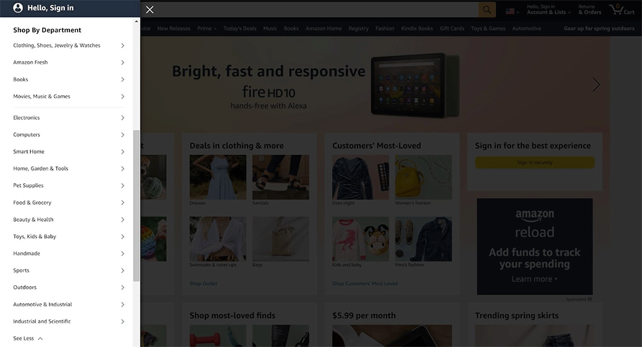Click the US flag language selector
Viewport: 642px width, 347px height.
point(512,11)
